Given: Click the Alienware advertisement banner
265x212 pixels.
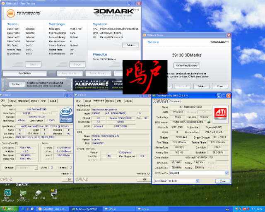Looking at the screenshot, I should (98, 84).
